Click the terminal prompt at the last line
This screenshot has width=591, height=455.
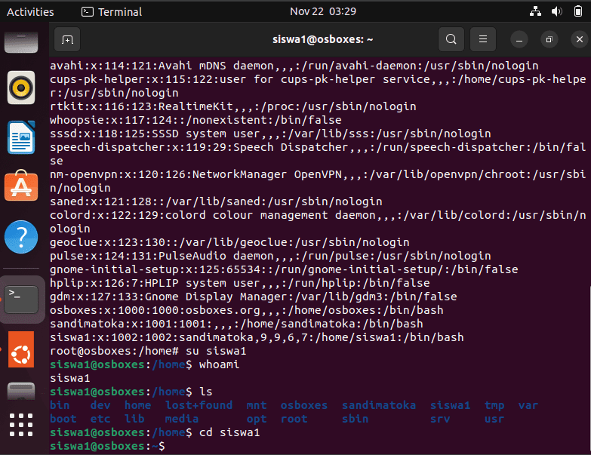click(x=107, y=446)
